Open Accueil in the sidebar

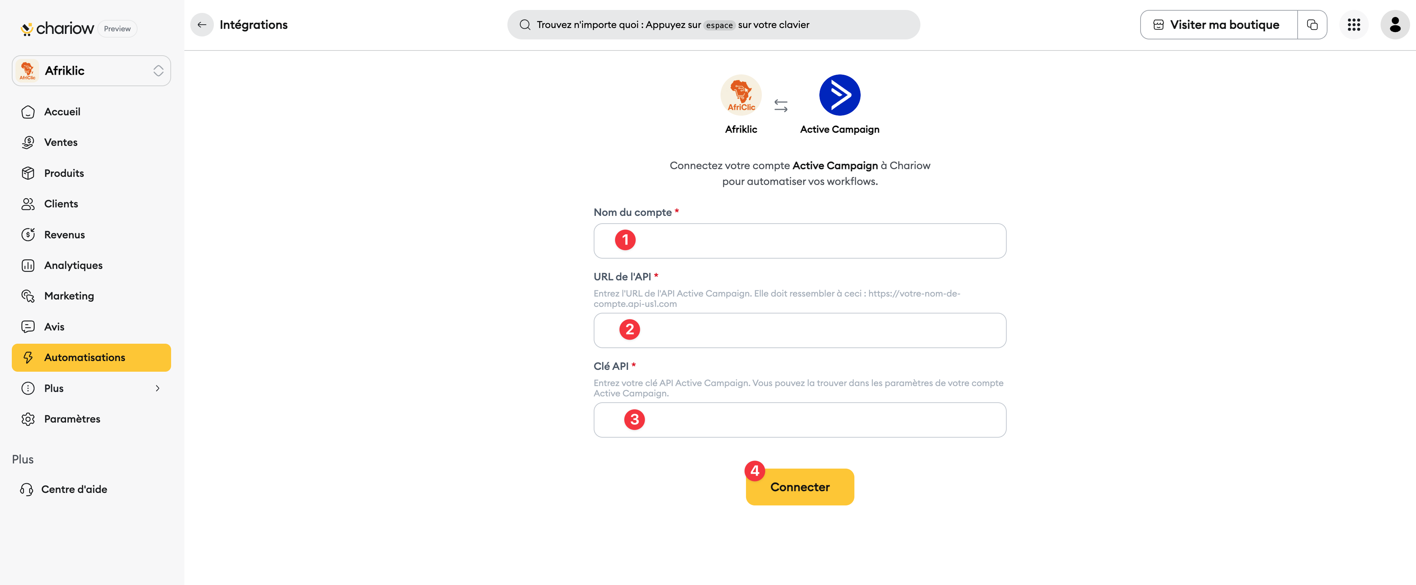pos(91,112)
